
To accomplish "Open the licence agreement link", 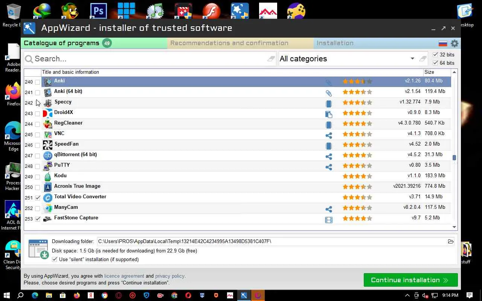I will (x=124, y=276).
